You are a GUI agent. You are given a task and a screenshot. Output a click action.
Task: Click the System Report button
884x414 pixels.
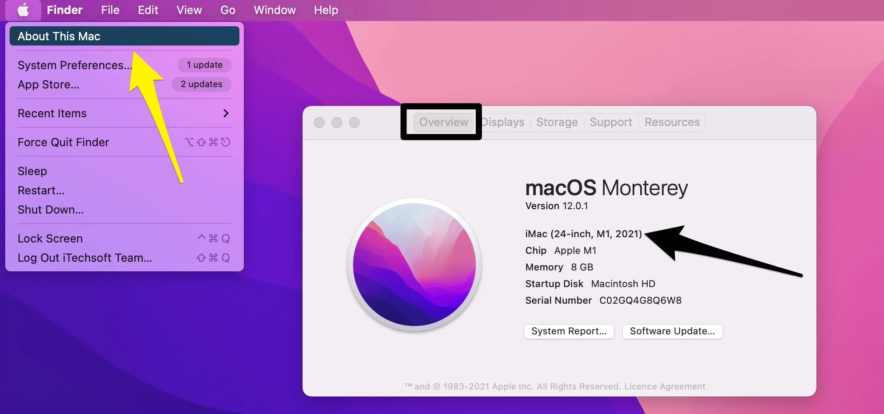tap(569, 331)
